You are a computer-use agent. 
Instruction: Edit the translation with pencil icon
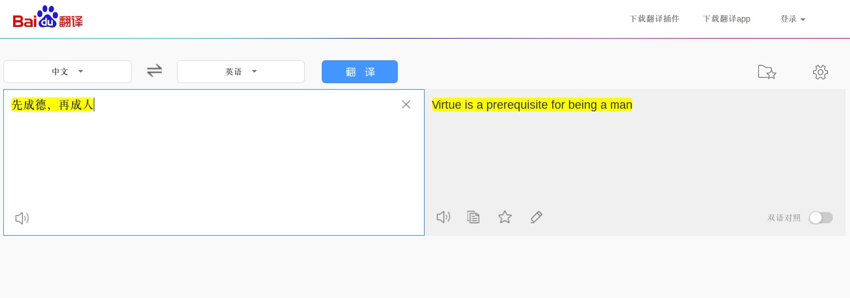pos(536,217)
